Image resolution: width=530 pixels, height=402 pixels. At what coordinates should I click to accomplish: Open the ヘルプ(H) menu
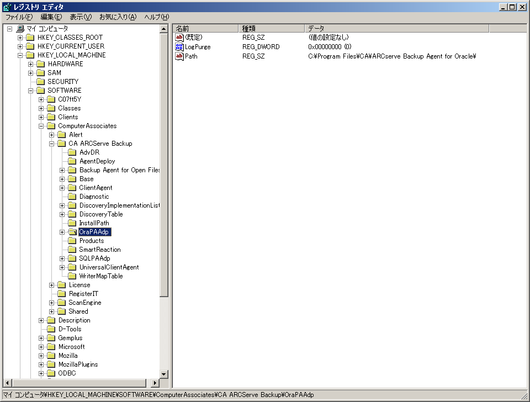coord(156,17)
